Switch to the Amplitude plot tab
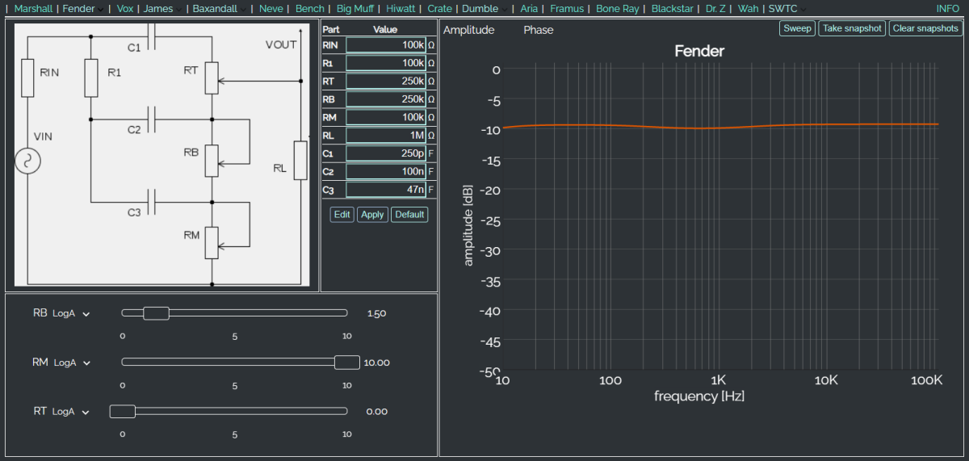 point(468,30)
